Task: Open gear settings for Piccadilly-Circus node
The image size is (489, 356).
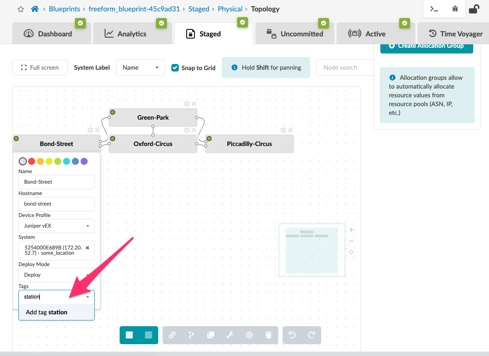Action: coord(283,130)
